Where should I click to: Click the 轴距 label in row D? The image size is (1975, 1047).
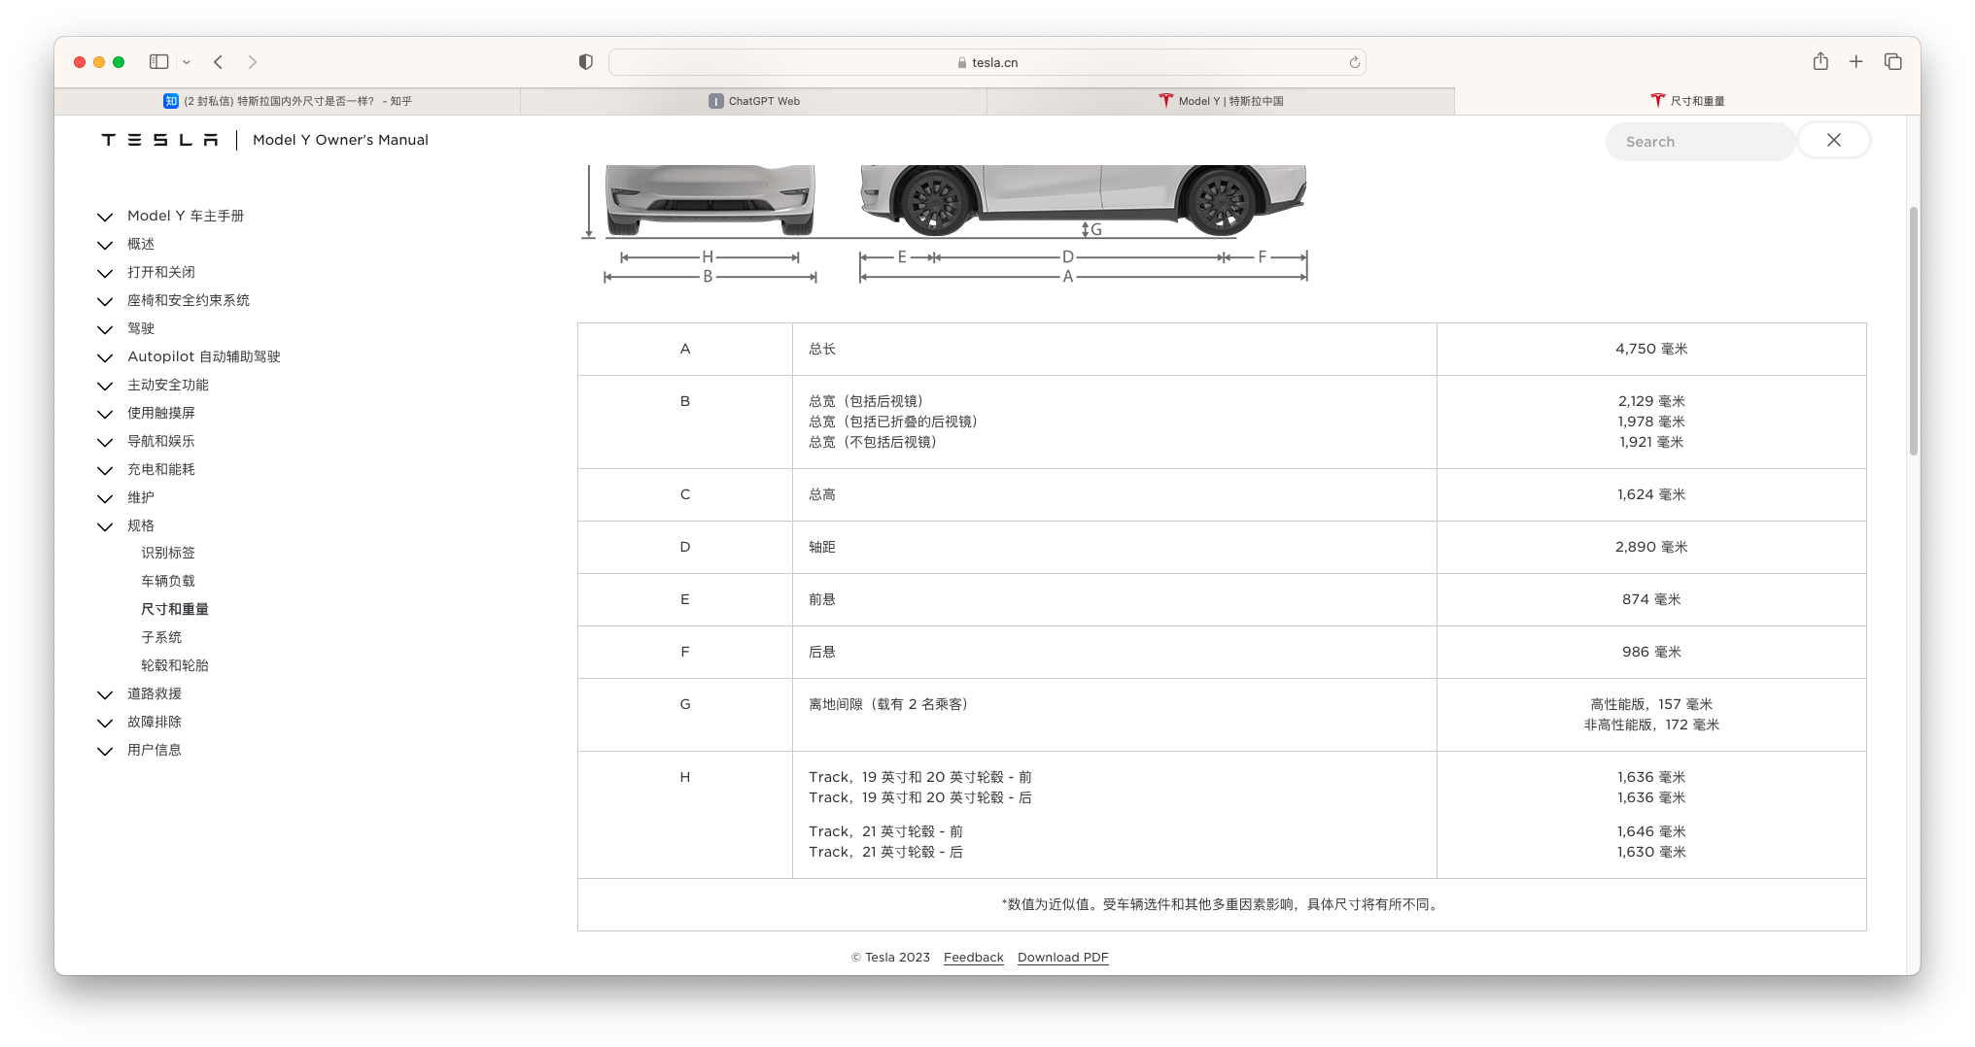coord(822,547)
